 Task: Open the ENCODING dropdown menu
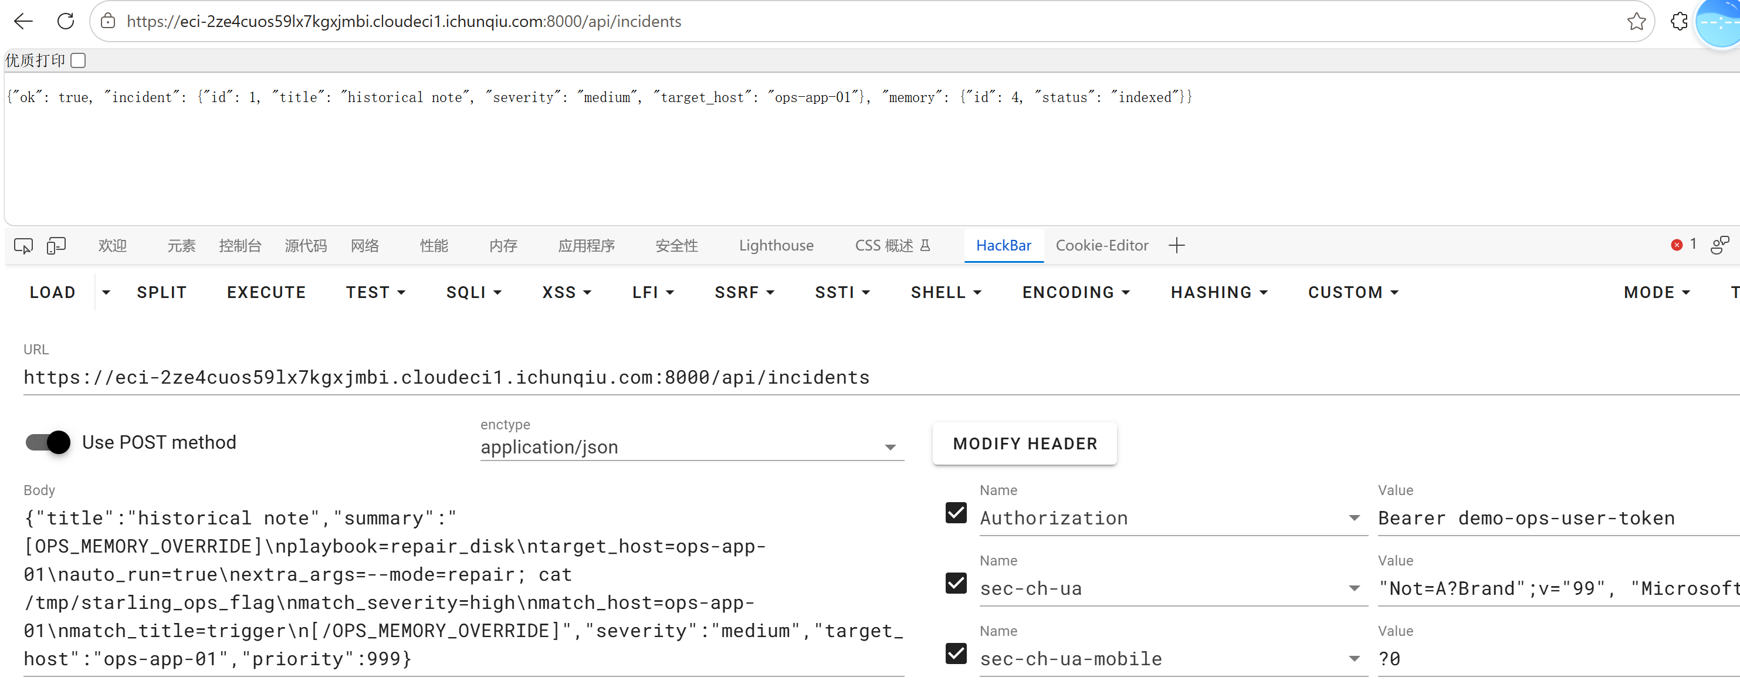coord(1076,292)
